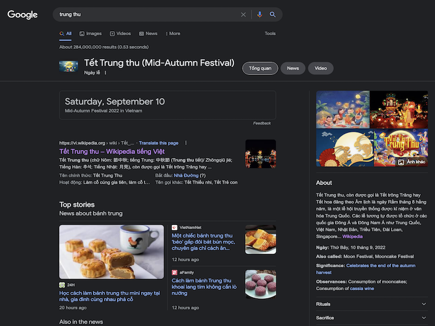Click inside the search input field

click(x=147, y=15)
